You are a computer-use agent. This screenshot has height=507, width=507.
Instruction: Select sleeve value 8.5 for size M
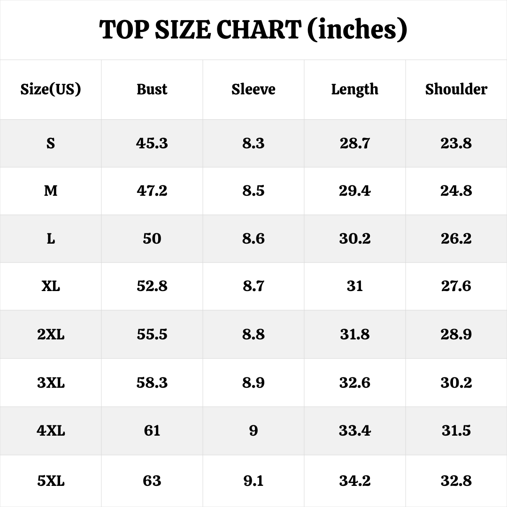pos(253,191)
